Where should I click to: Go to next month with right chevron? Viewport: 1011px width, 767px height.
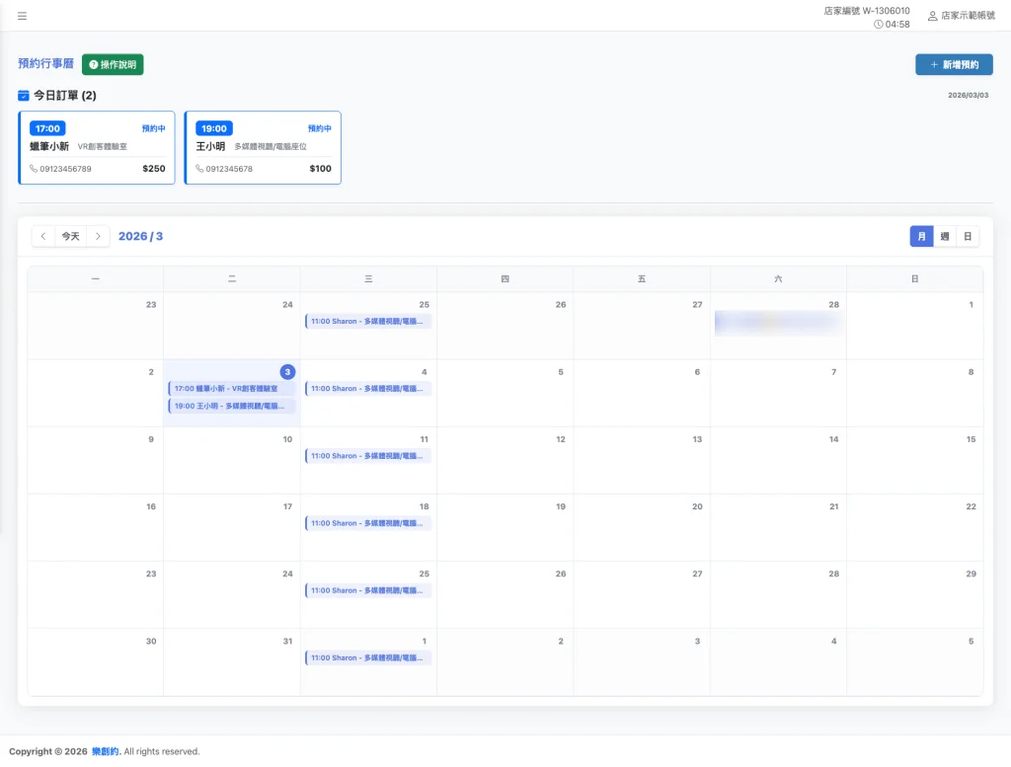[x=98, y=237]
